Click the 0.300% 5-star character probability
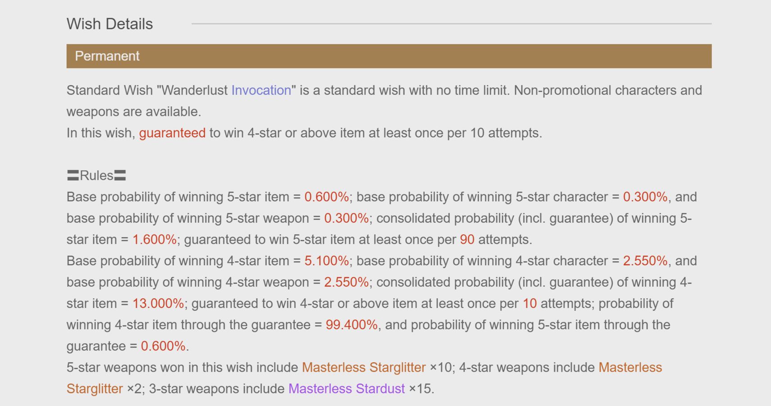This screenshot has height=406, width=771. click(x=645, y=197)
